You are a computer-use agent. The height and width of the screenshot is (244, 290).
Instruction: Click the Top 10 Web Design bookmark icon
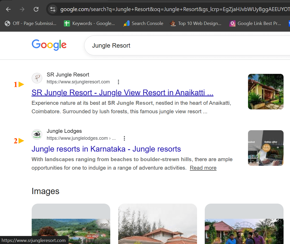click(173, 23)
